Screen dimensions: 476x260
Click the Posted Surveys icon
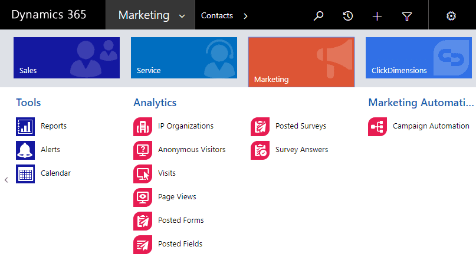[260, 127]
